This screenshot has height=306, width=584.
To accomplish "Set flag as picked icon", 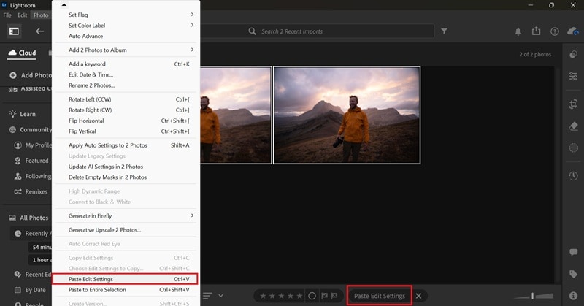I will pos(324,296).
